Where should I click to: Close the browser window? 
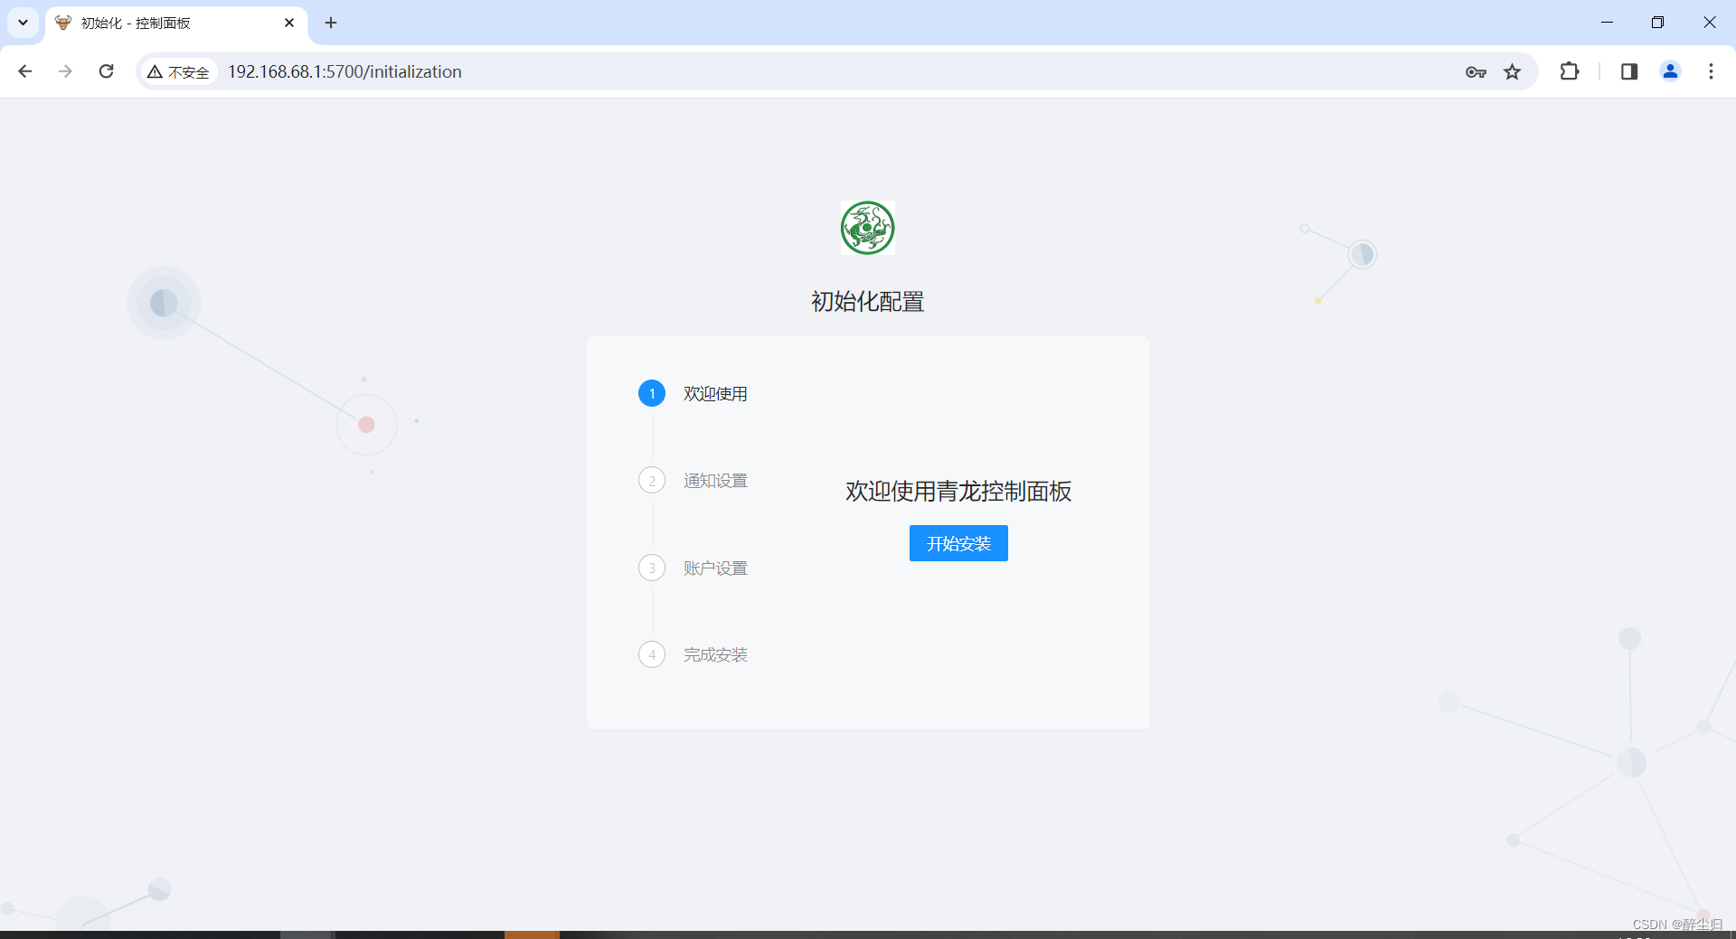point(1709,23)
